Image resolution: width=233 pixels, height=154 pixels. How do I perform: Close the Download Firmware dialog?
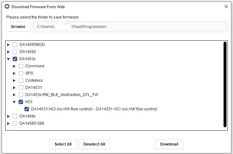pos(226,7)
